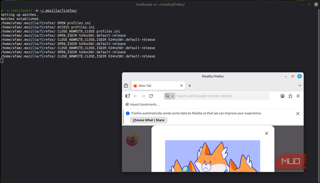Click Import bookmarks… link
This screenshot has width=320, height=183.
[142, 105]
